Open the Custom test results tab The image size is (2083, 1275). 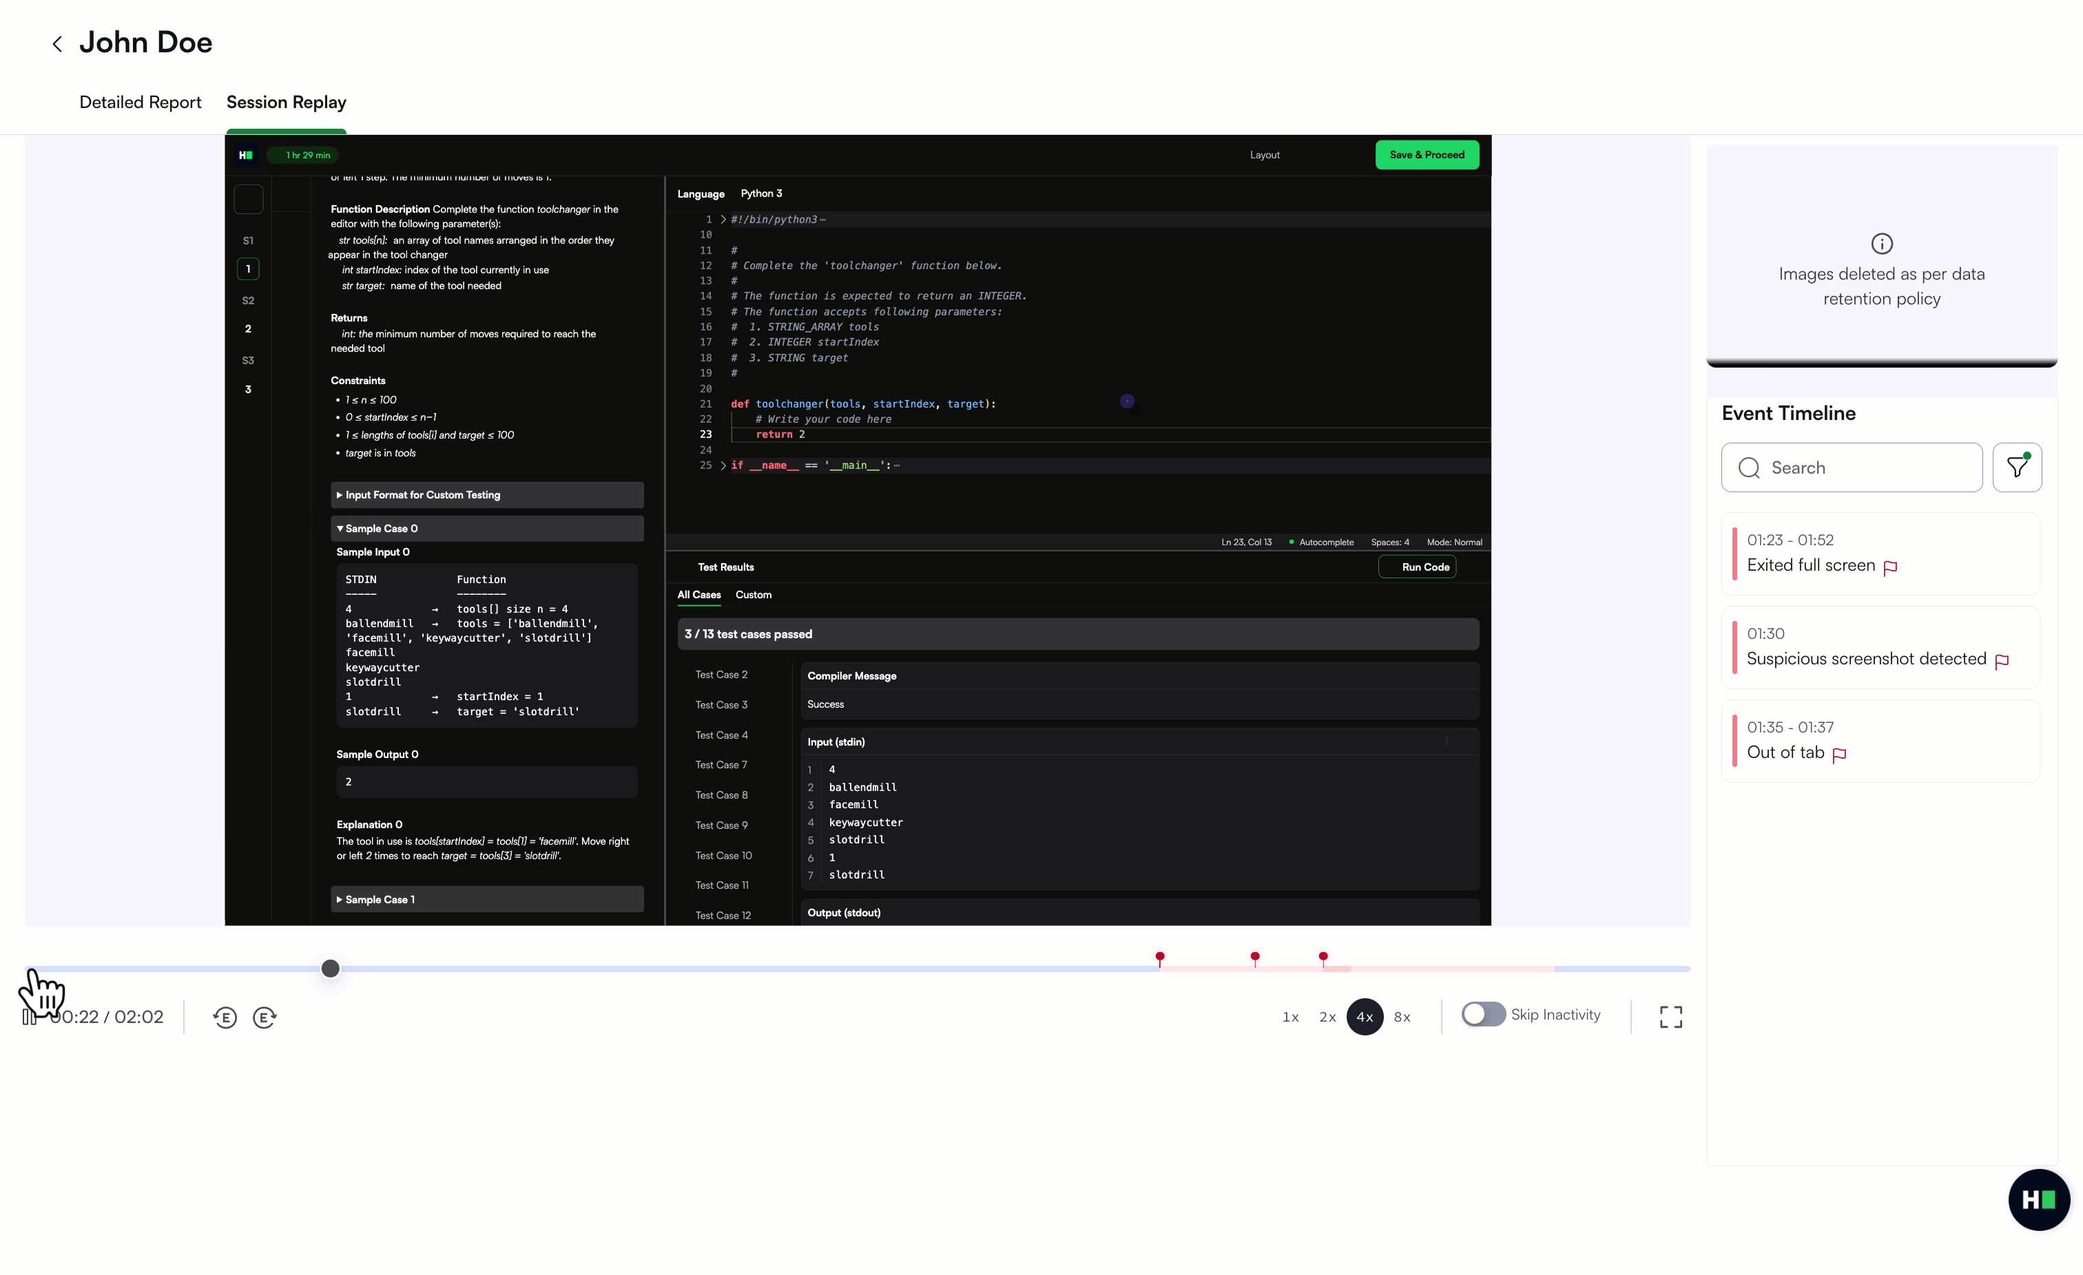pyautogui.click(x=754, y=595)
